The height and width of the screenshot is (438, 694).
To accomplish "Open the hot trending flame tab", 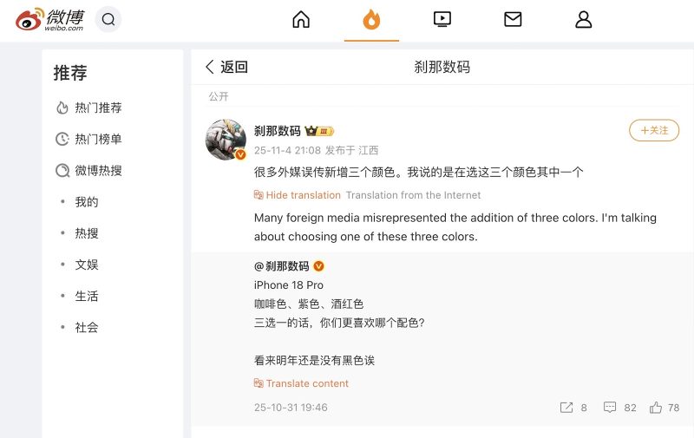I will point(371,20).
